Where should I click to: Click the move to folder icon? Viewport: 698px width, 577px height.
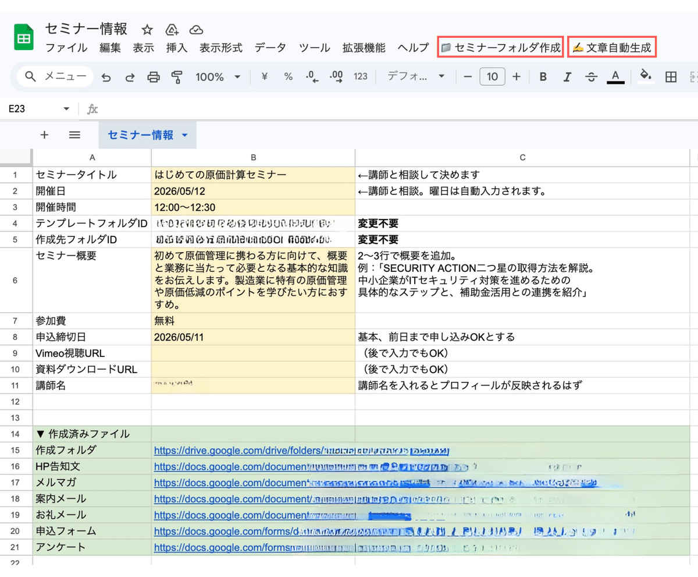[x=172, y=30]
